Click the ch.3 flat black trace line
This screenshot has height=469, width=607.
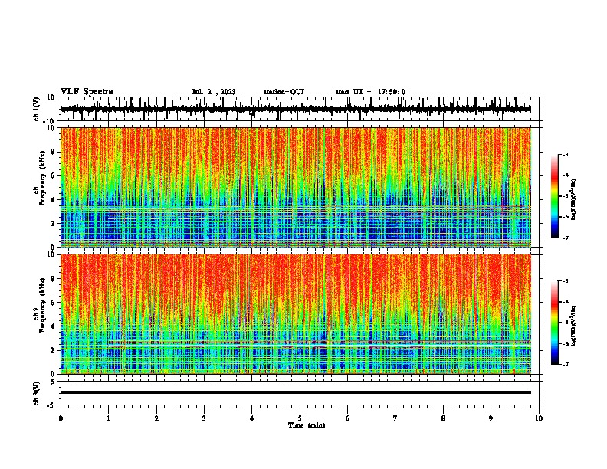(296, 392)
